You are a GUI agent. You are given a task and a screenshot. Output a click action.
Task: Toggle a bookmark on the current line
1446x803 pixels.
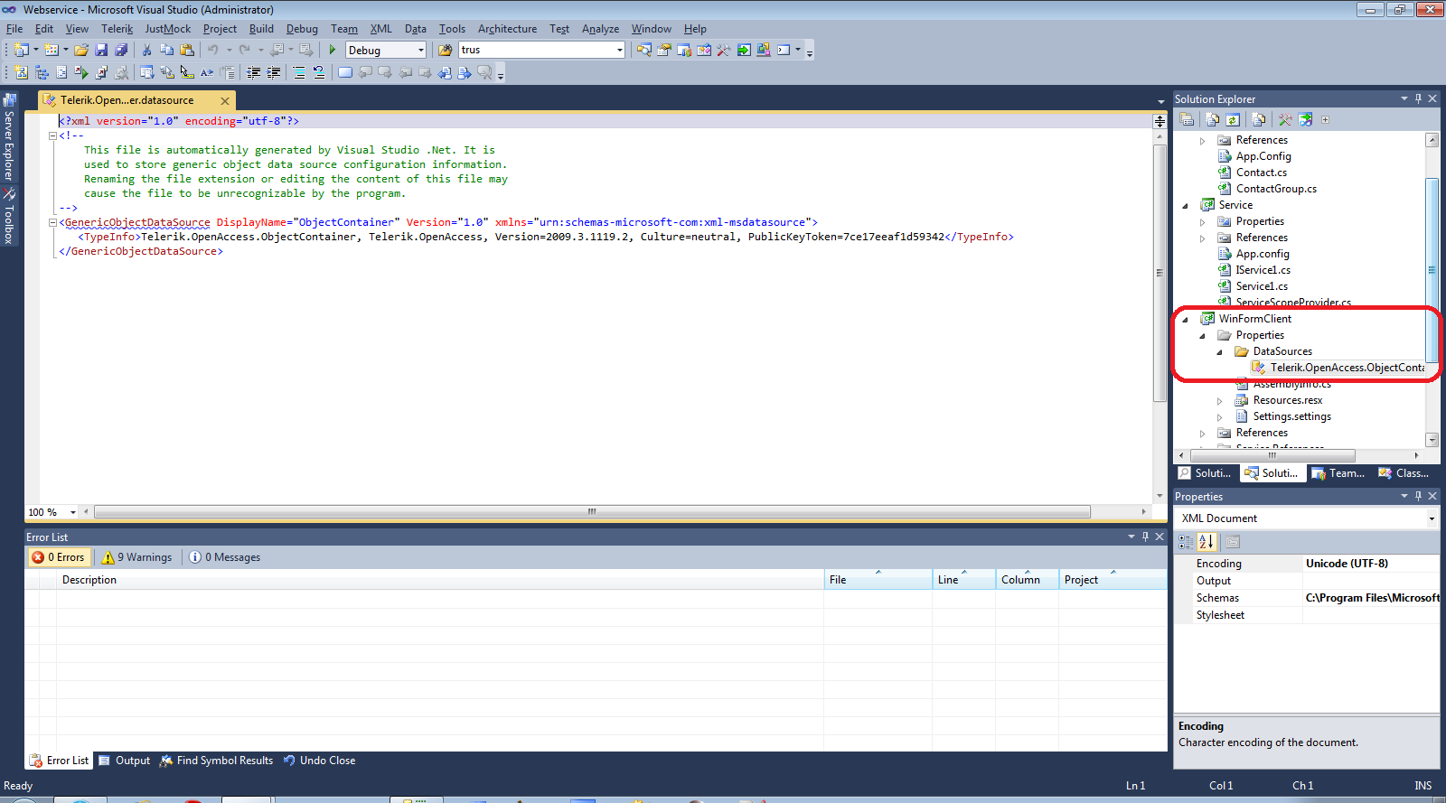coord(345,72)
